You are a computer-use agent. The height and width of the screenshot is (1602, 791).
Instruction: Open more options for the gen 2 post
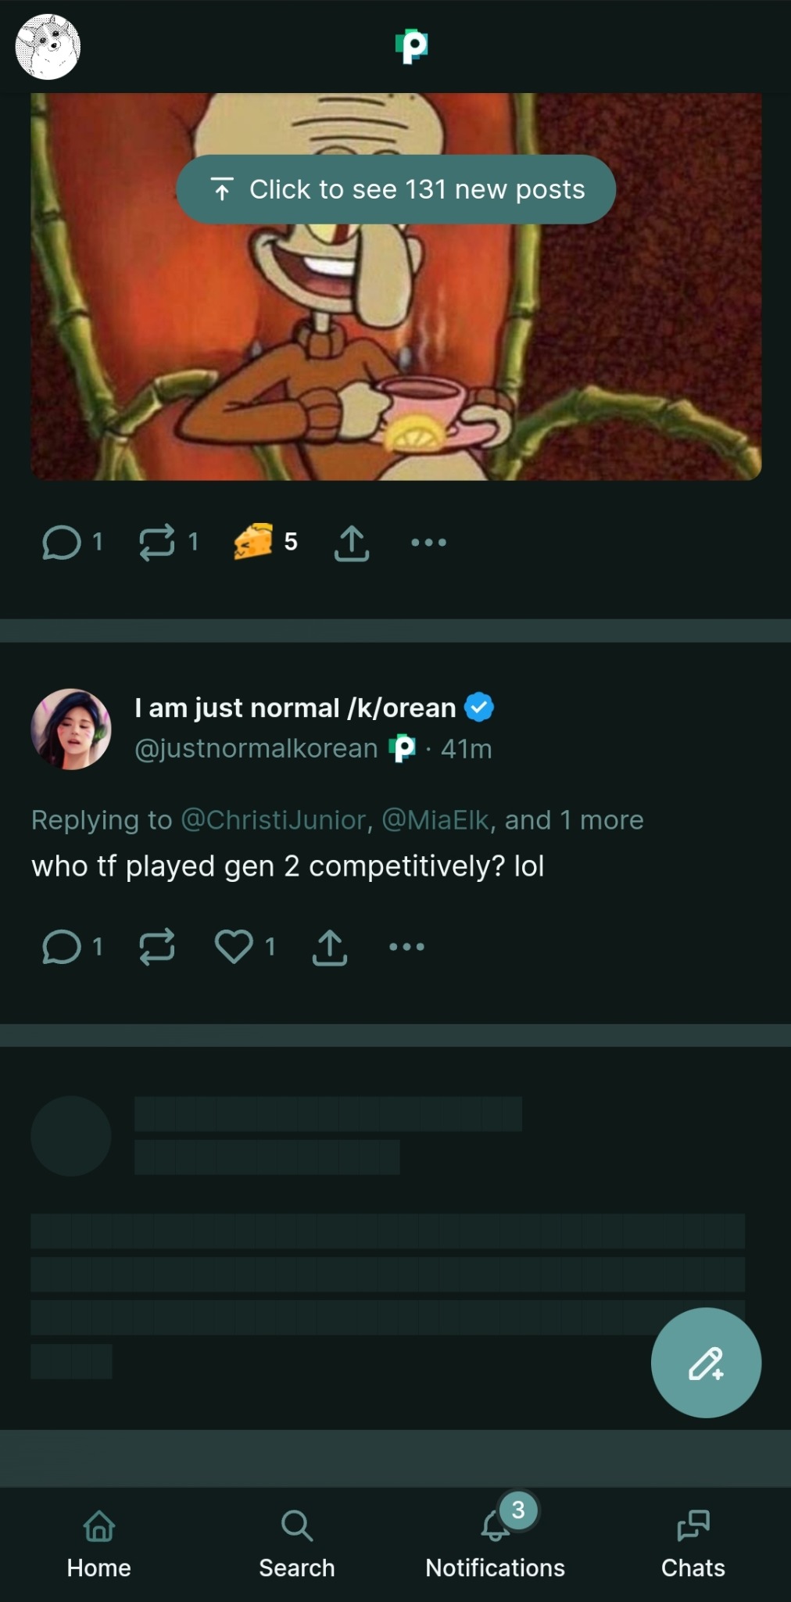pos(406,947)
